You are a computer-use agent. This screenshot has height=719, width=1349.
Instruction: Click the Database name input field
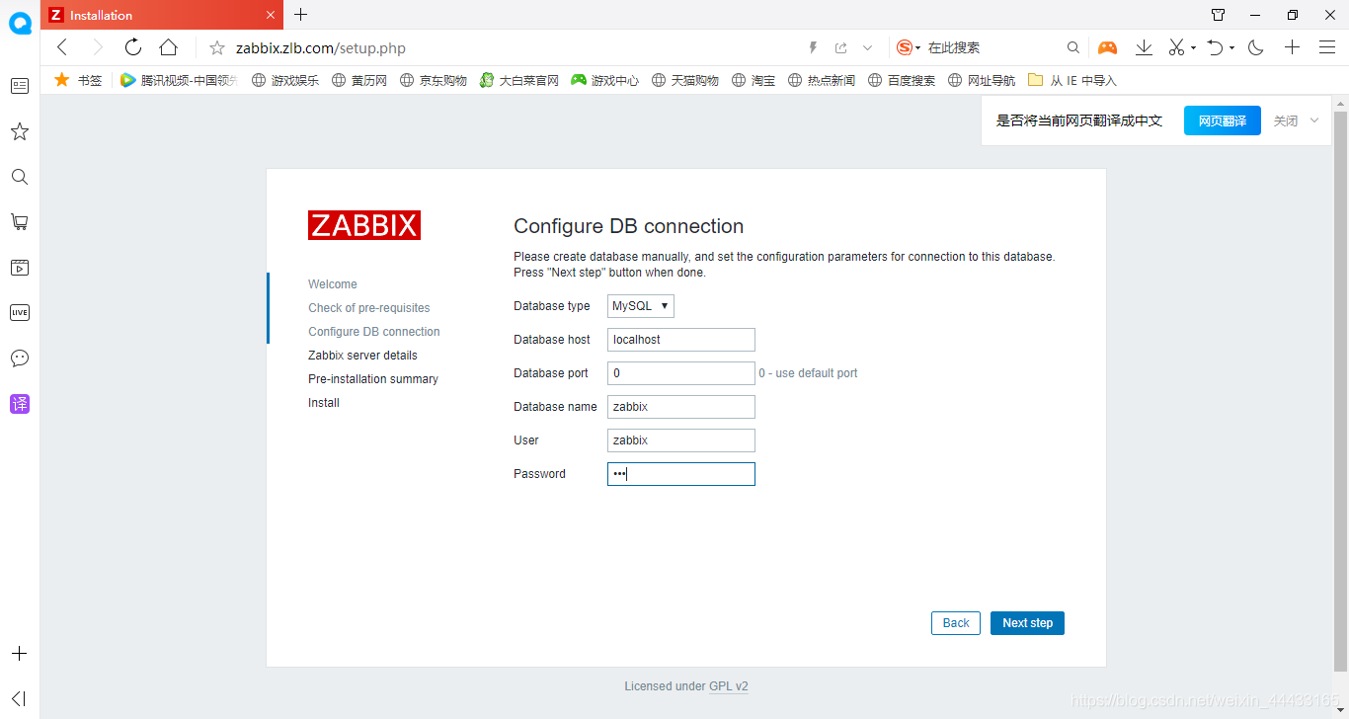click(x=681, y=407)
